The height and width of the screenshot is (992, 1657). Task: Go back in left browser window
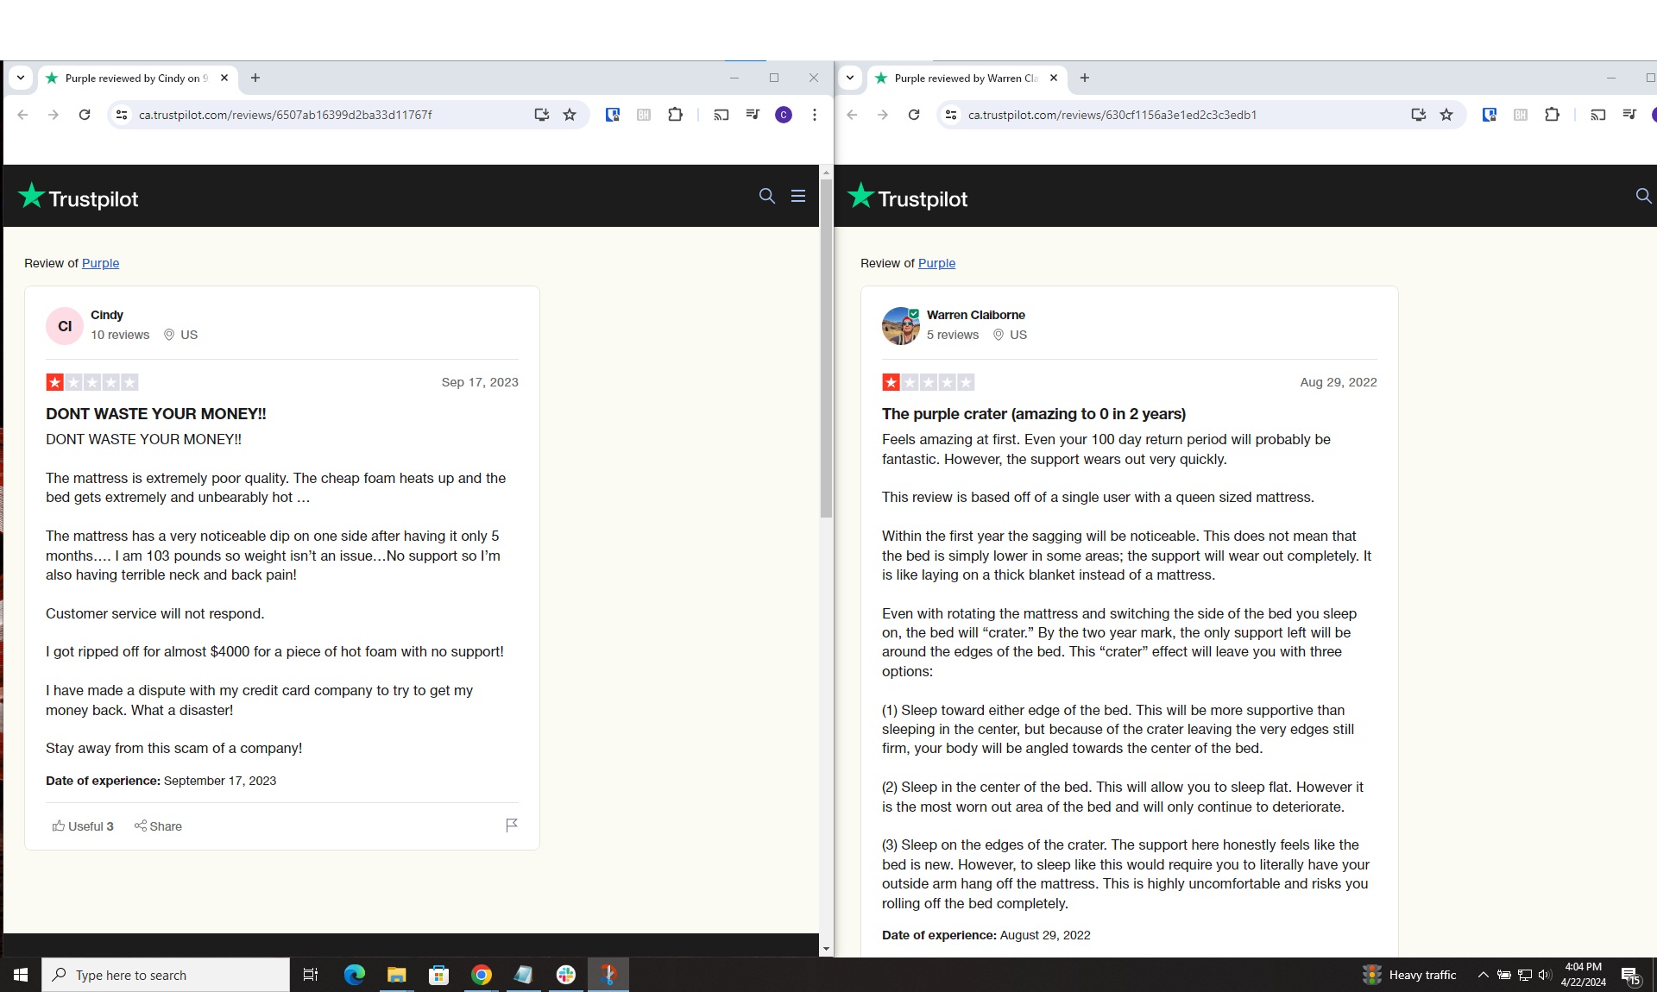[x=23, y=115]
